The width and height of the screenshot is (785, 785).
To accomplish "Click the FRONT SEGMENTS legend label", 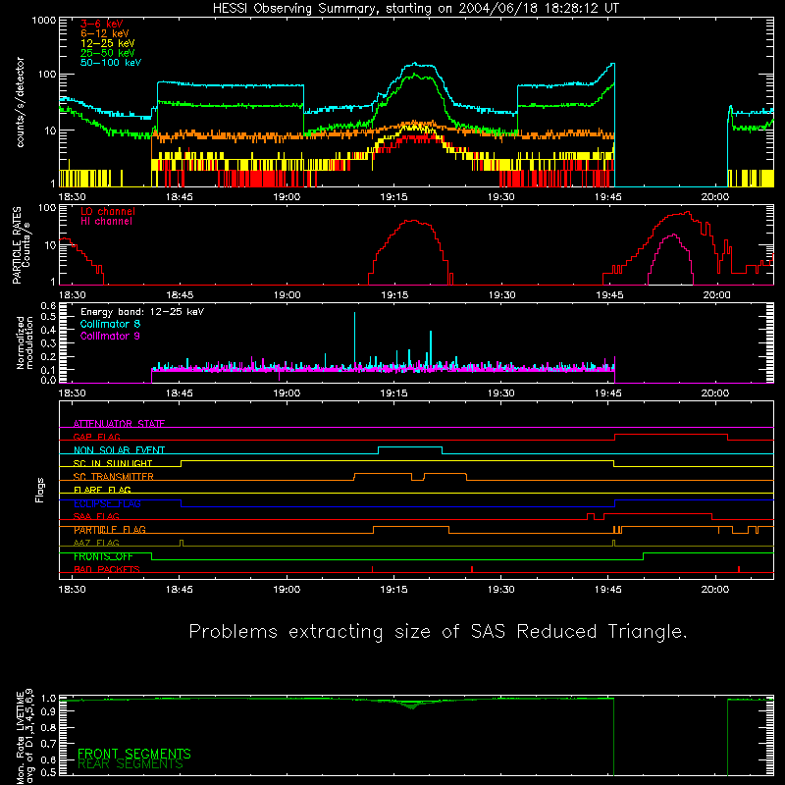I will point(134,754).
